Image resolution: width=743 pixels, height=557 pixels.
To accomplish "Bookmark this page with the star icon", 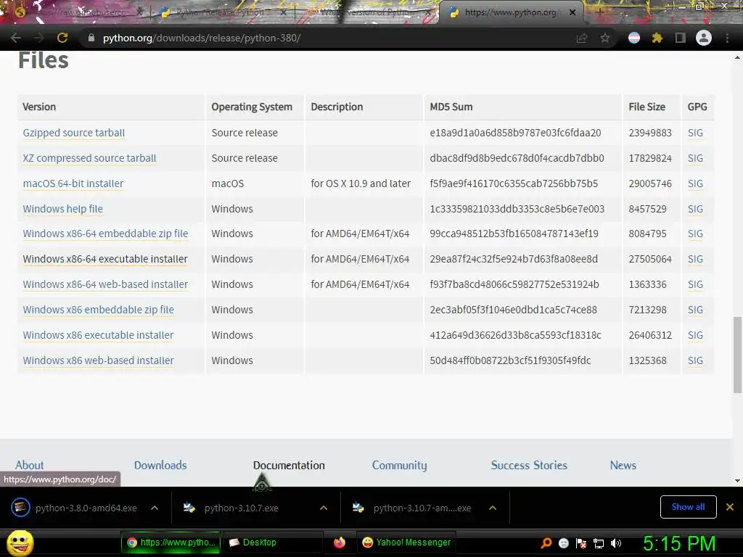I will click(x=605, y=38).
